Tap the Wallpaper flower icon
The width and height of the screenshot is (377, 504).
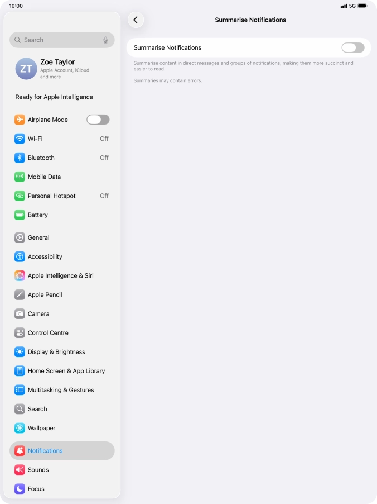(x=20, y=428)
